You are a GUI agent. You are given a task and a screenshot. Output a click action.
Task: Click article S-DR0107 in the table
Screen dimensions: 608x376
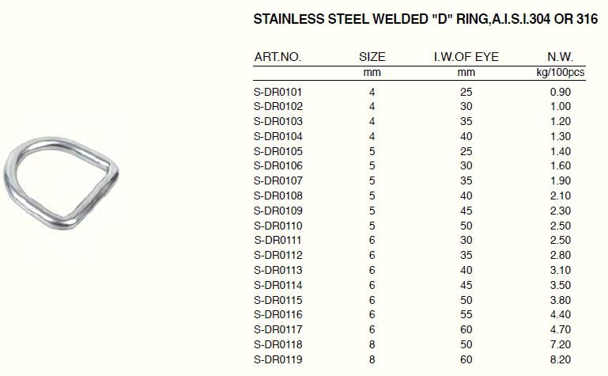[278, 180]
